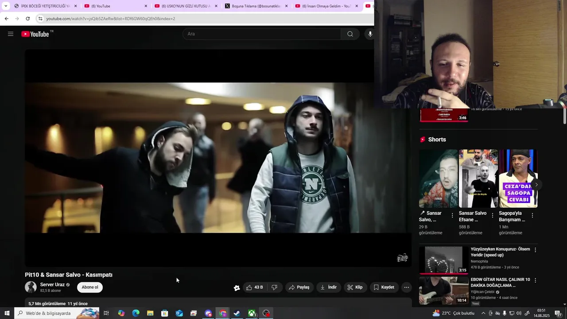The width and height of the screenshot is (567, 319).
Task: Expand the tab search dropdown arrow
Action: point(6,6)
